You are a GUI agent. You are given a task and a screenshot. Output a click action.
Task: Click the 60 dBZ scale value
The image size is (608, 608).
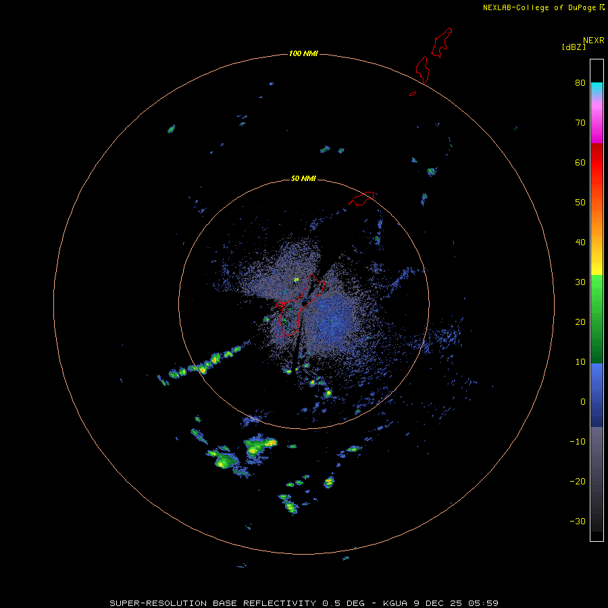[x=580, y=163]
